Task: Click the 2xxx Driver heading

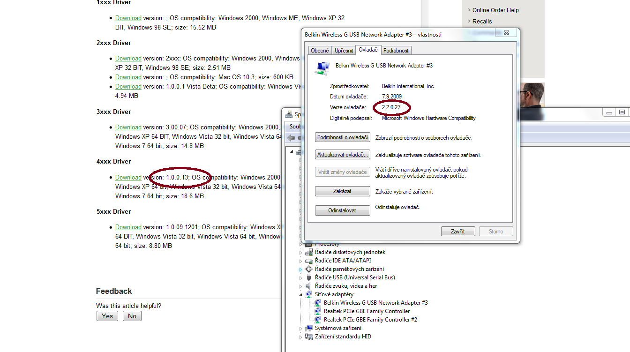Action: point(113,43)
